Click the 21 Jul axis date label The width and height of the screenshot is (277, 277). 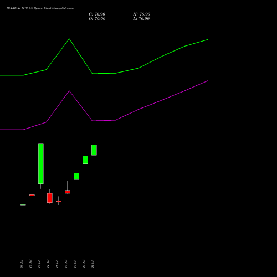tap(93, 264)
